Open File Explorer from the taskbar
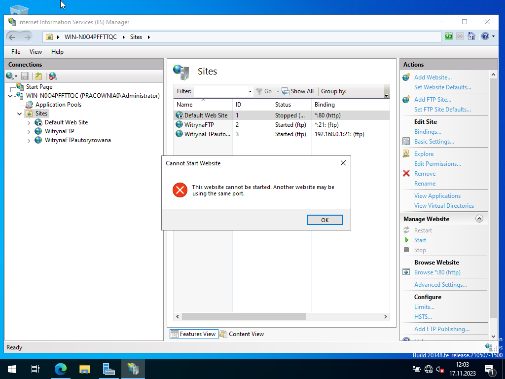The image size is (505, 379). (x=85, y=369)
